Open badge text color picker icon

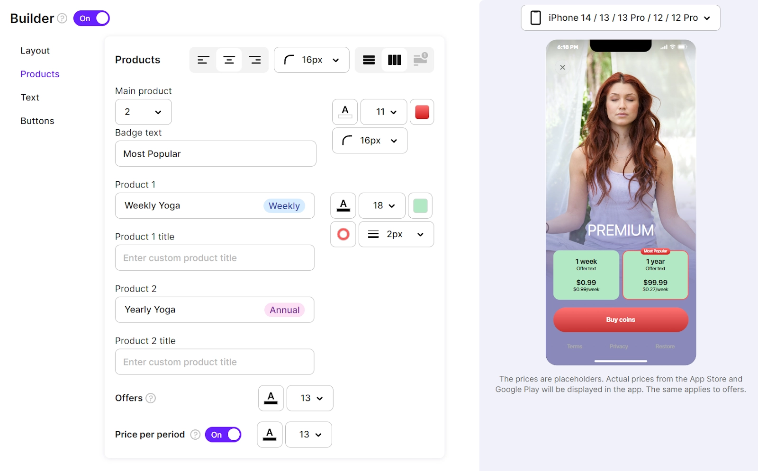point(345,112)
